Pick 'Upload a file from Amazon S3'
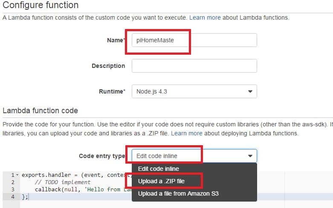Image resolution: width=333 pixels, height=208 pixels. pos(178,193)
